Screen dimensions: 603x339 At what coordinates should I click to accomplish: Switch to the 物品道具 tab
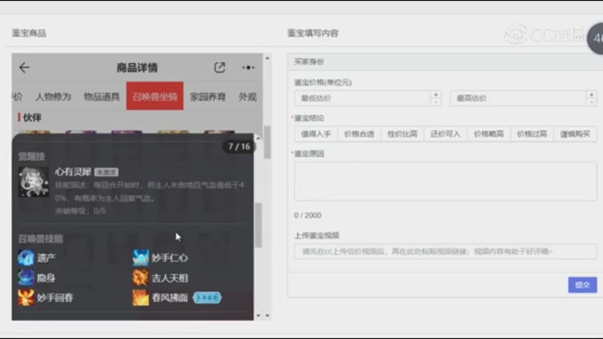click(x=102, y=97)
